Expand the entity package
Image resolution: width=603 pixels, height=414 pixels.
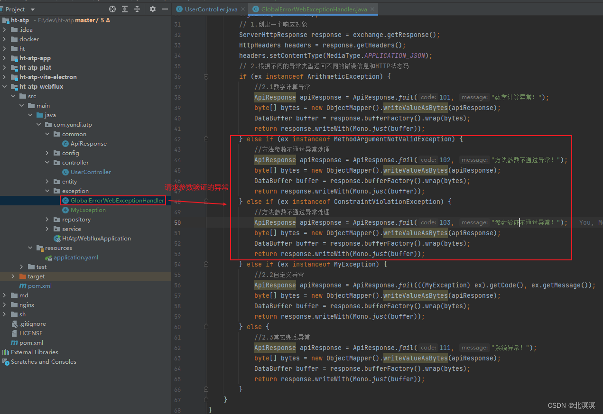point(47,182)
